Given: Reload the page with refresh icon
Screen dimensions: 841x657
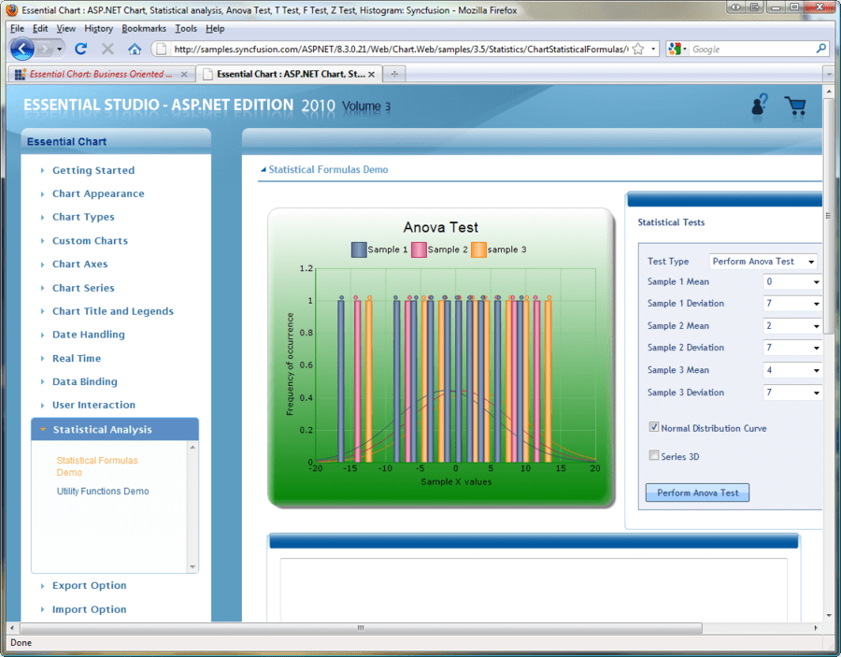Looking at the screenshot, I should point(81,49).
